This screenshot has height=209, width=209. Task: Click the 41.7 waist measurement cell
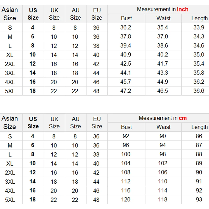coord(162,64)
